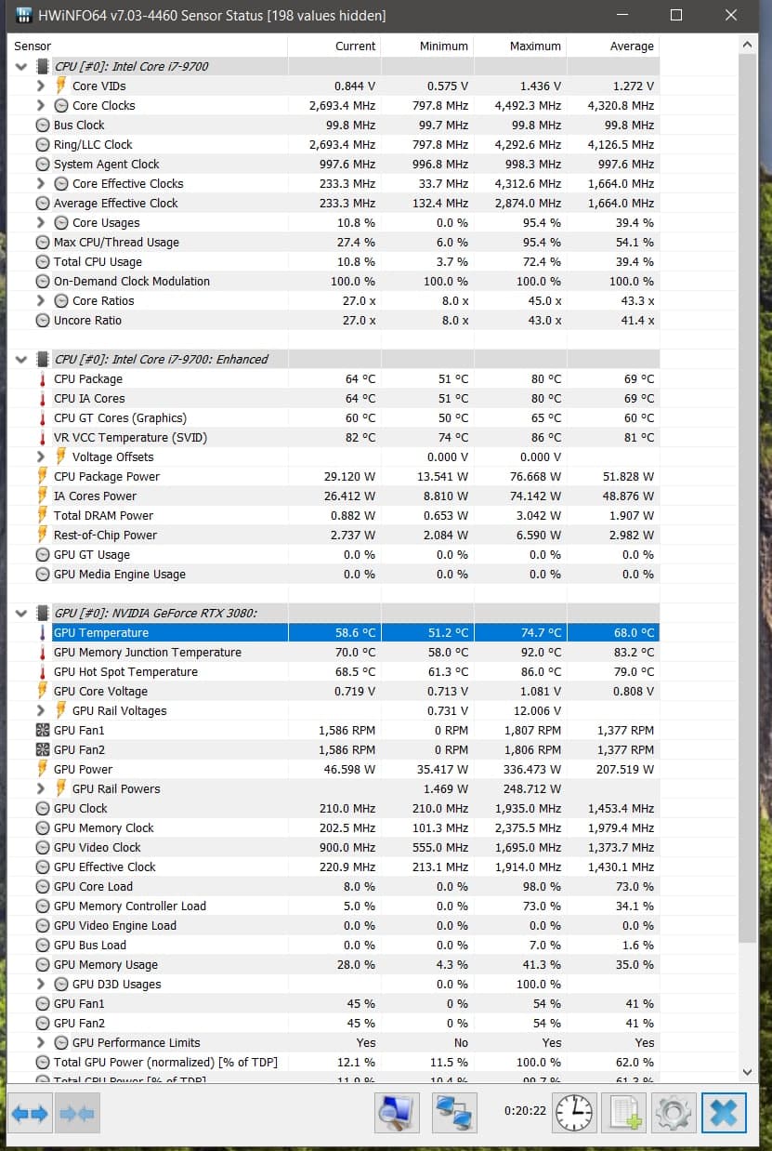
Task: Click the circle icon of Uncore Ratio
Action: pos(43,320)
